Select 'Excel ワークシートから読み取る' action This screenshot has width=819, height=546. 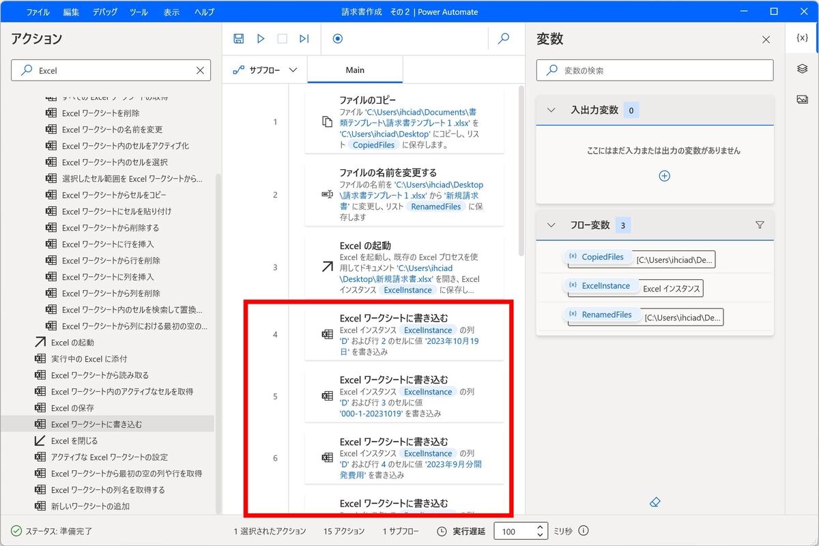(100, 375)
